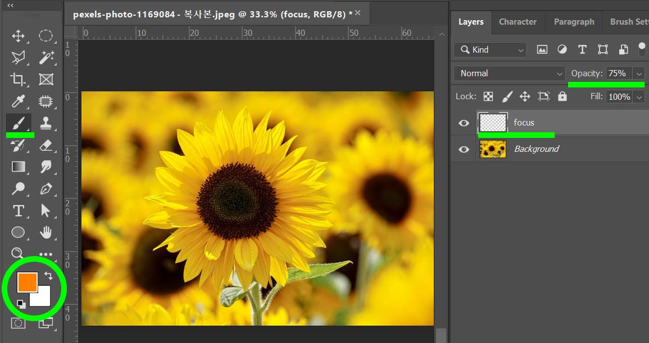Select the Brush tool
This screenshot has width=649, height=343.
coord(18,123)
